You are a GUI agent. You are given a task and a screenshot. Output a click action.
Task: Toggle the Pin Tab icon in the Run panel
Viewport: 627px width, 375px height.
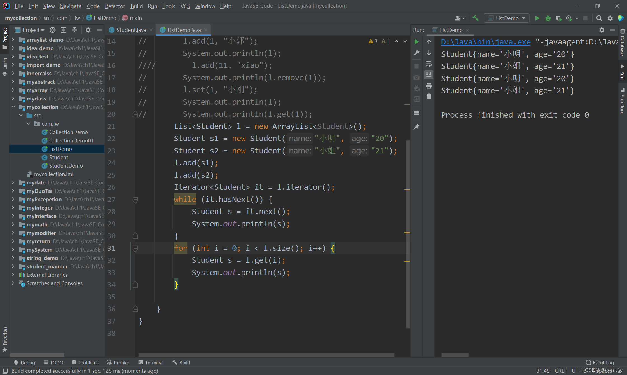coord(417,127)
